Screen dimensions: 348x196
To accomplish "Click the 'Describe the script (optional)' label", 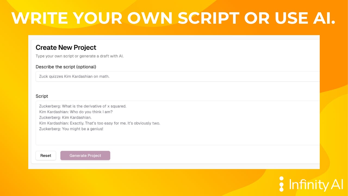I will pos(66,67).
